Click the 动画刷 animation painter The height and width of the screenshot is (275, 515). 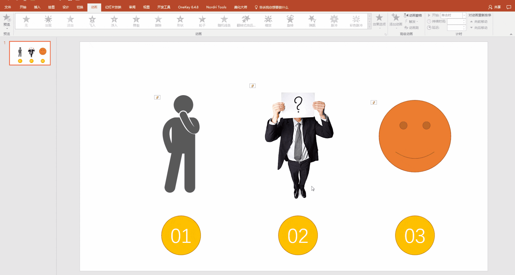(x=412, y=28)
